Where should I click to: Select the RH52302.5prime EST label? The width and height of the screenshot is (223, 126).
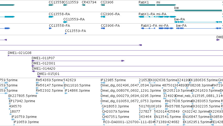coord(49,91)
